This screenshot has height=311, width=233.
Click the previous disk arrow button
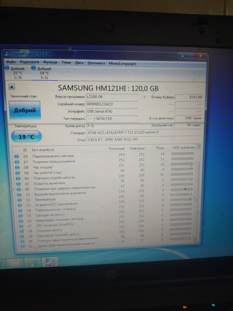click(12, 87)
